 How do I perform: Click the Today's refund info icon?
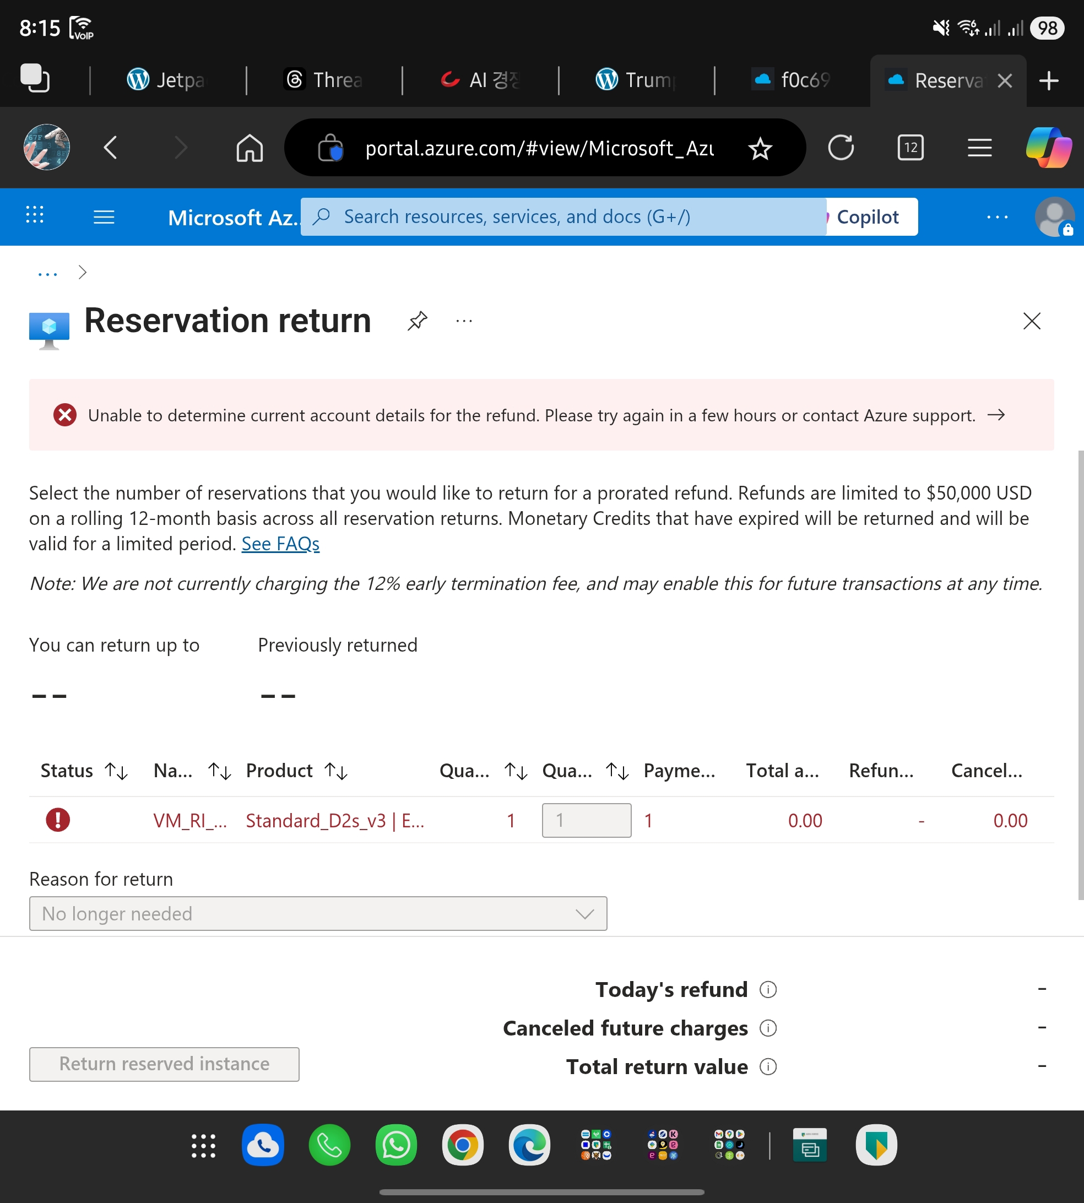[768, 990]
